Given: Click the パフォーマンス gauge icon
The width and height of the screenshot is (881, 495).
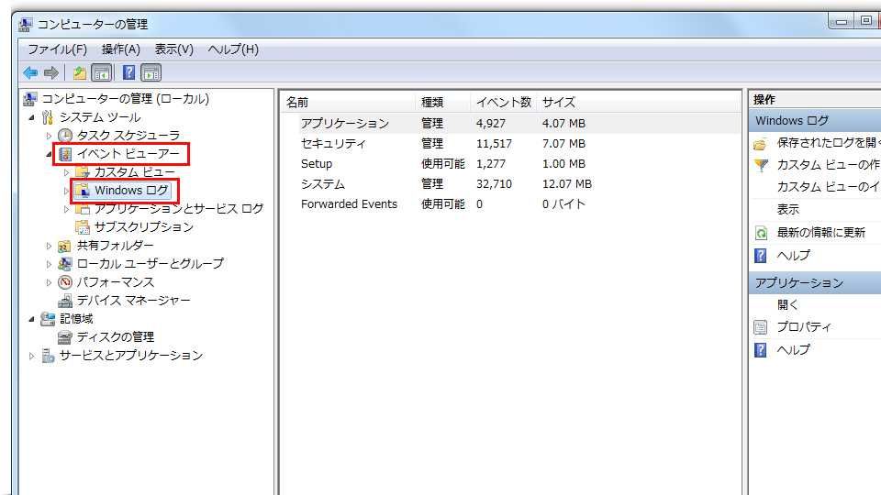Looking at the screenshot, I should [x=65, y=282].
